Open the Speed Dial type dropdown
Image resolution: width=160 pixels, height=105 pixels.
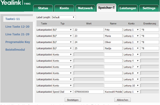point(62,92)
